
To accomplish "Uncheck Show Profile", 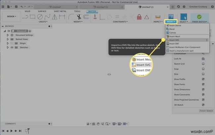I will (203, 79).
